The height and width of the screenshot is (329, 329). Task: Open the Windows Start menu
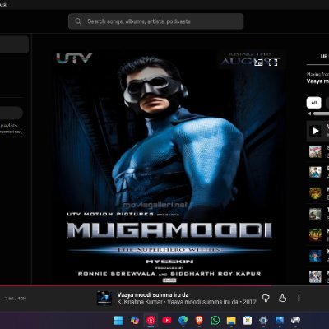click(x=118, y=320)
